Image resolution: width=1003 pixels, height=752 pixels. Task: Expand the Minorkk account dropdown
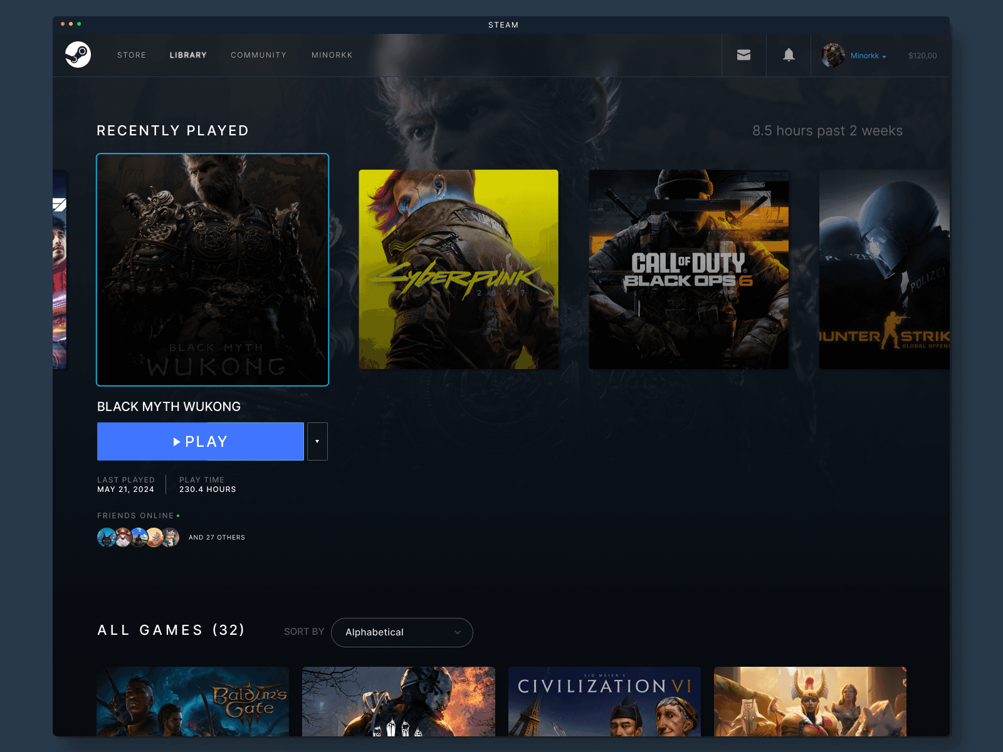[868, 56]
